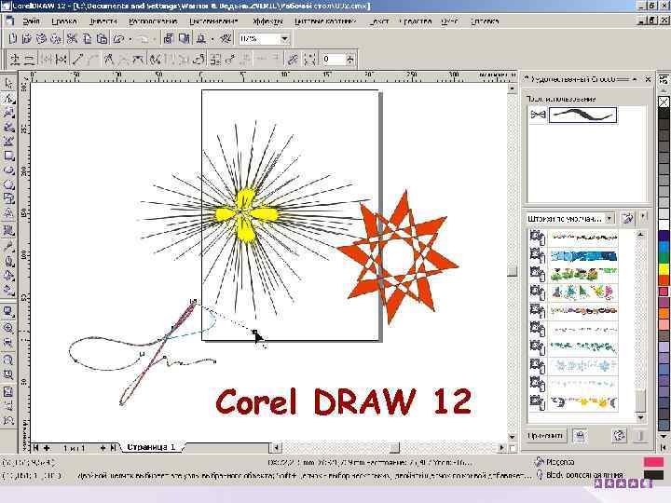Click the add page plus after page counter

(x=103, y=448)
